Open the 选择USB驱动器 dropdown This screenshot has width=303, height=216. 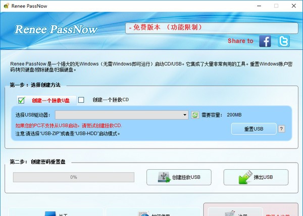click(122, 115)
